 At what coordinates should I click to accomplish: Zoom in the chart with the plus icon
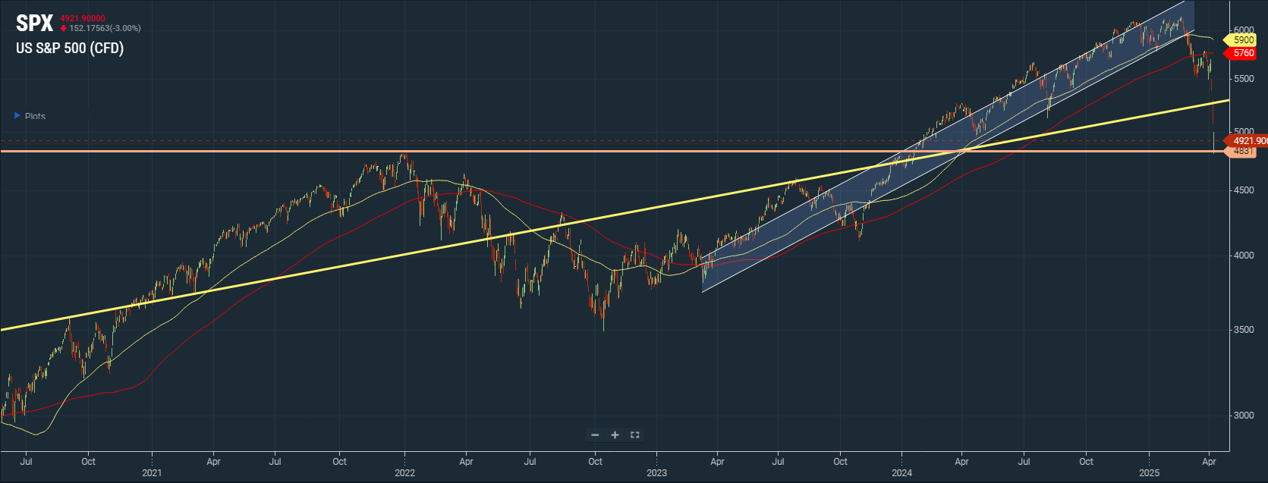point(615,435)
